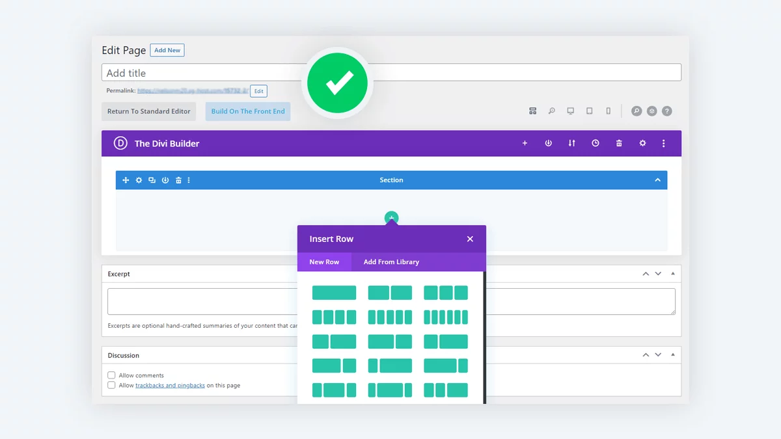Choose the five equal columns layout
The width and height of the screenshot is (781, 439).
[x=390, y=317]
